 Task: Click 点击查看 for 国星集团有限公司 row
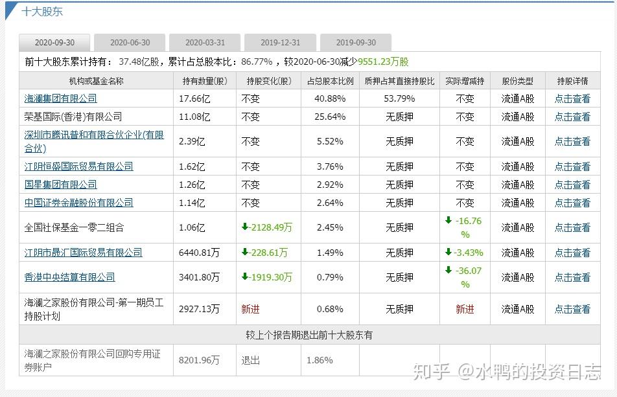click(x=572, y=185)
